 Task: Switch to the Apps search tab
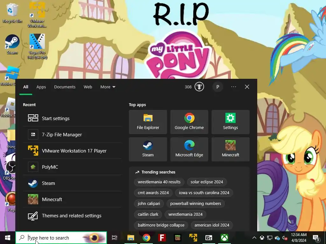click(x=41, y=87)
